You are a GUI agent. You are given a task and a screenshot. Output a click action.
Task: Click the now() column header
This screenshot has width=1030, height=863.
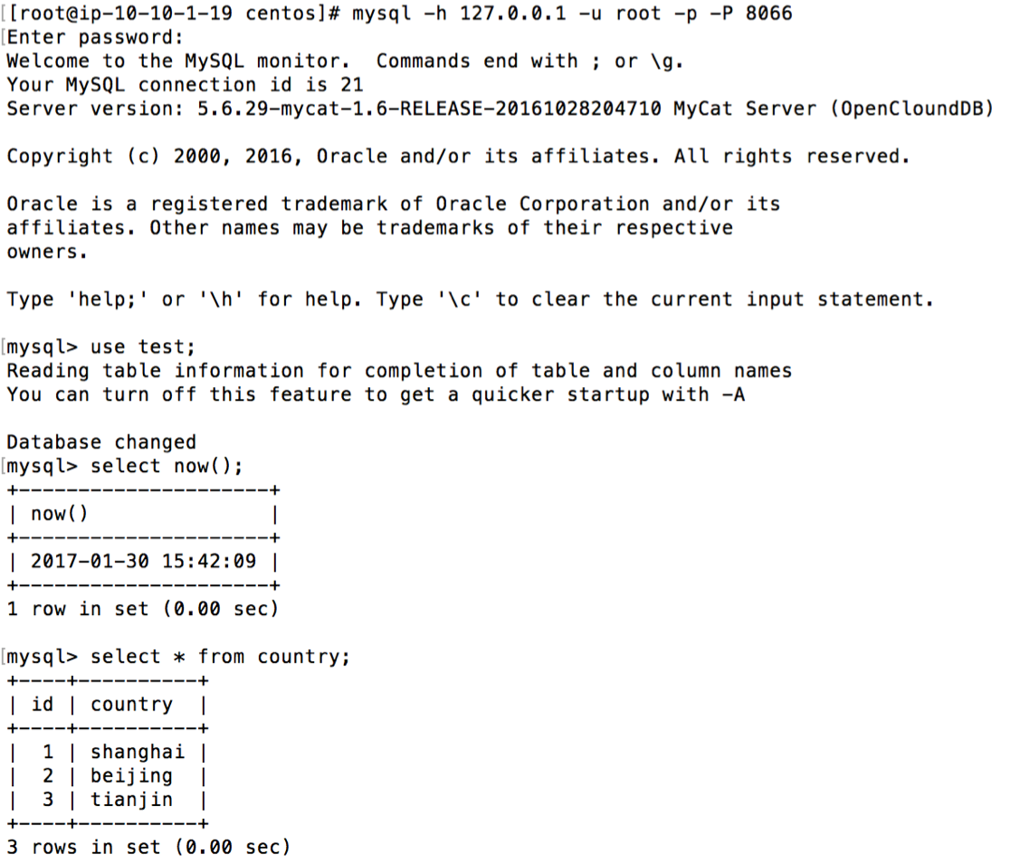(x=59, y=514)
